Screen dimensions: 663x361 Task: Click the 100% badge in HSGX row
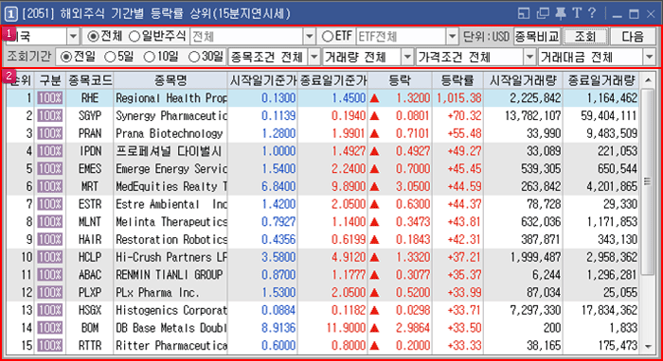49,310
